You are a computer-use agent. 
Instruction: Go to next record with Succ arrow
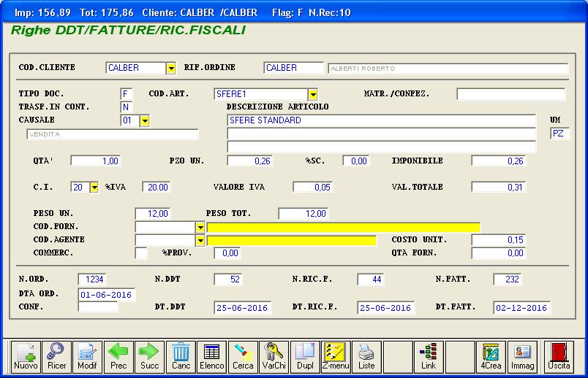(149, 357)
